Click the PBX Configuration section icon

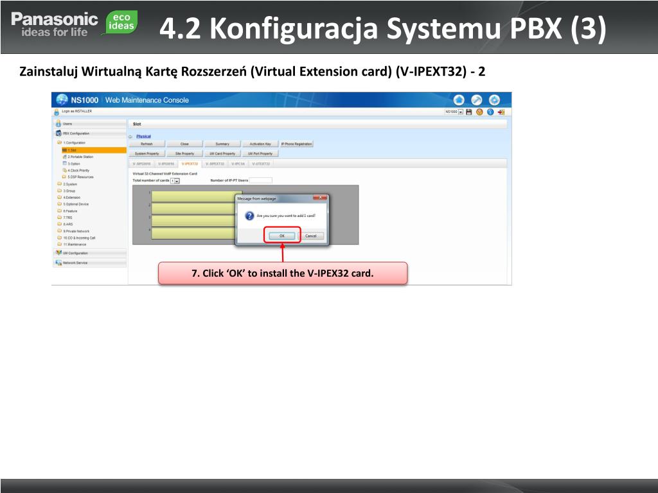coord(58,134)
